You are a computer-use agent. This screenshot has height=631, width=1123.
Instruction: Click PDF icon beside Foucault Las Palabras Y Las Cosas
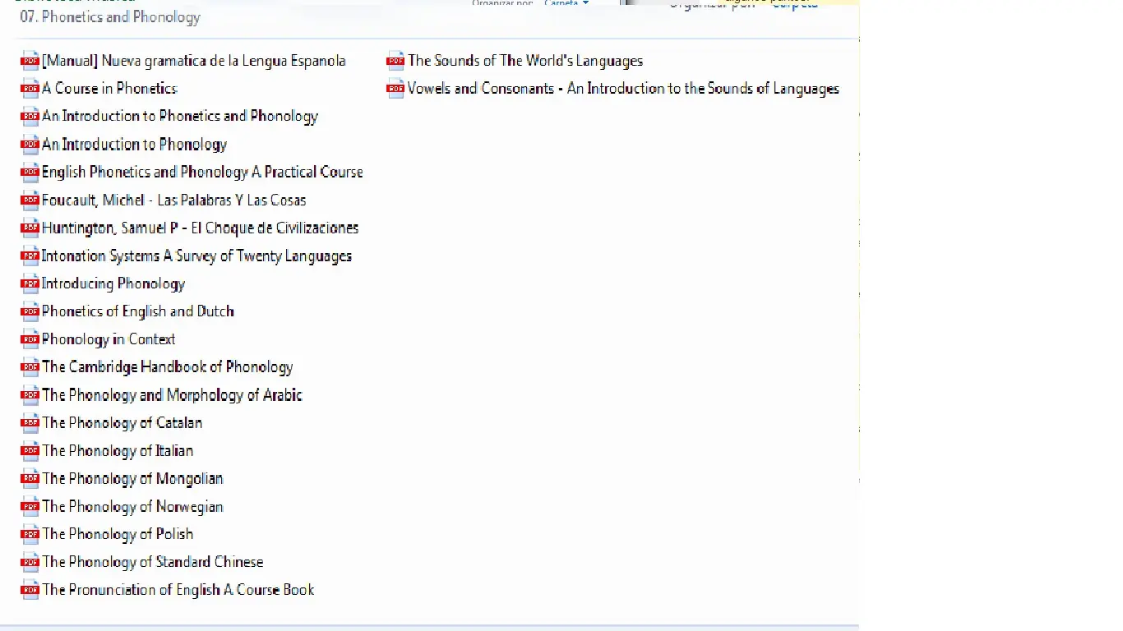(30, 200)
